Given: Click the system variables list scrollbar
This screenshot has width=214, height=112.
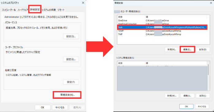Looking at the screenshot, I should [208, 70].
